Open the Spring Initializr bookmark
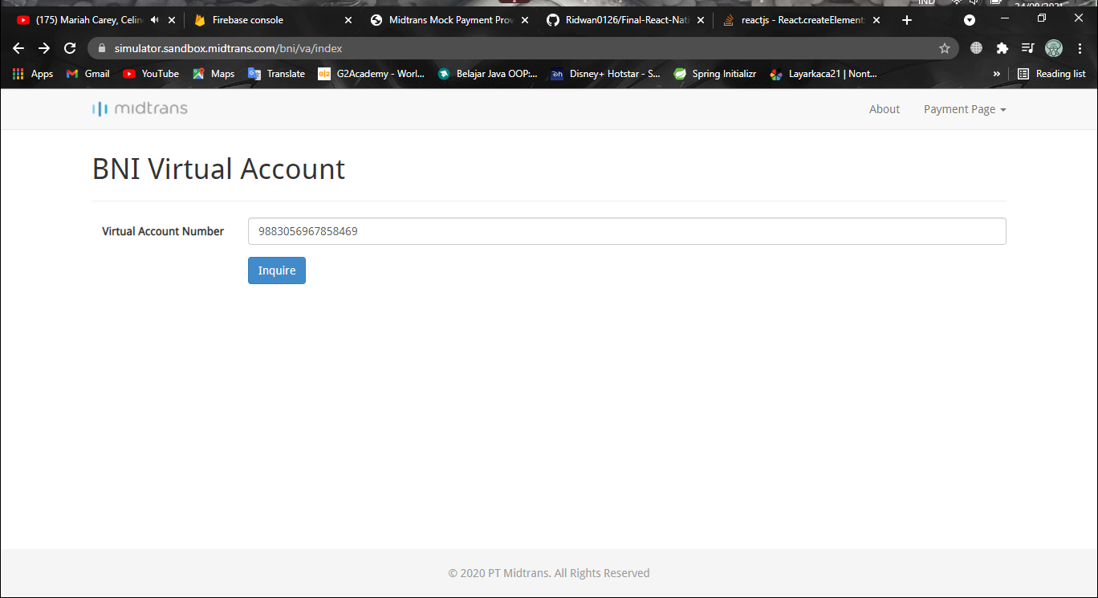Viewport: 1098px width, 598px height. point(715,74)
